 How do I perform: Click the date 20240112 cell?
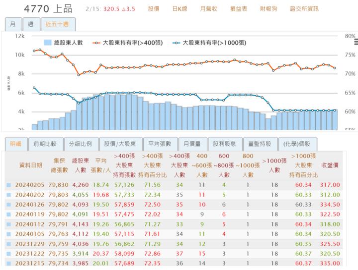point(30,224)
